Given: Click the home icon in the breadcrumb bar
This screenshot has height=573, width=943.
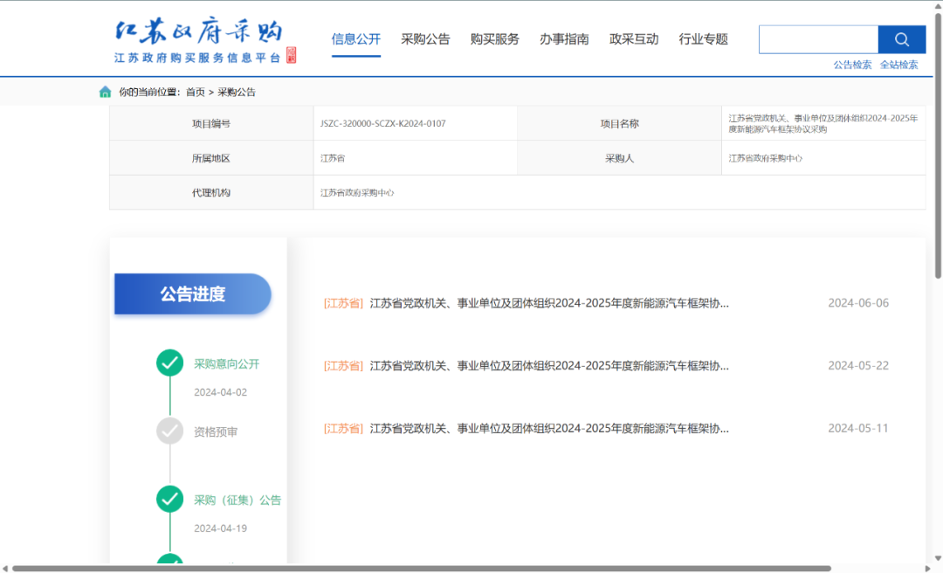Looking at the screenshot, I should pos(105,92).
